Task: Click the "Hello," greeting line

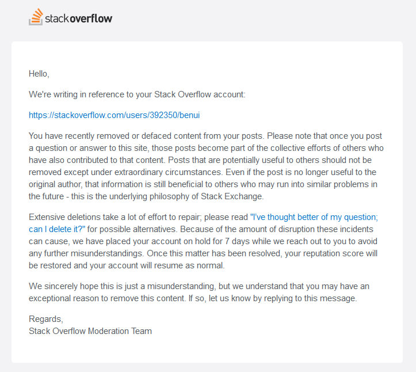Action: pos(39,74)
